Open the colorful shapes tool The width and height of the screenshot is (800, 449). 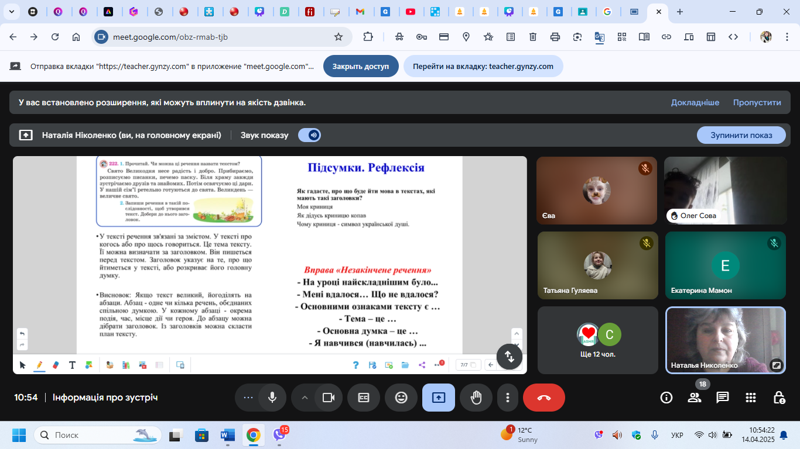click(x=89, y=365)
